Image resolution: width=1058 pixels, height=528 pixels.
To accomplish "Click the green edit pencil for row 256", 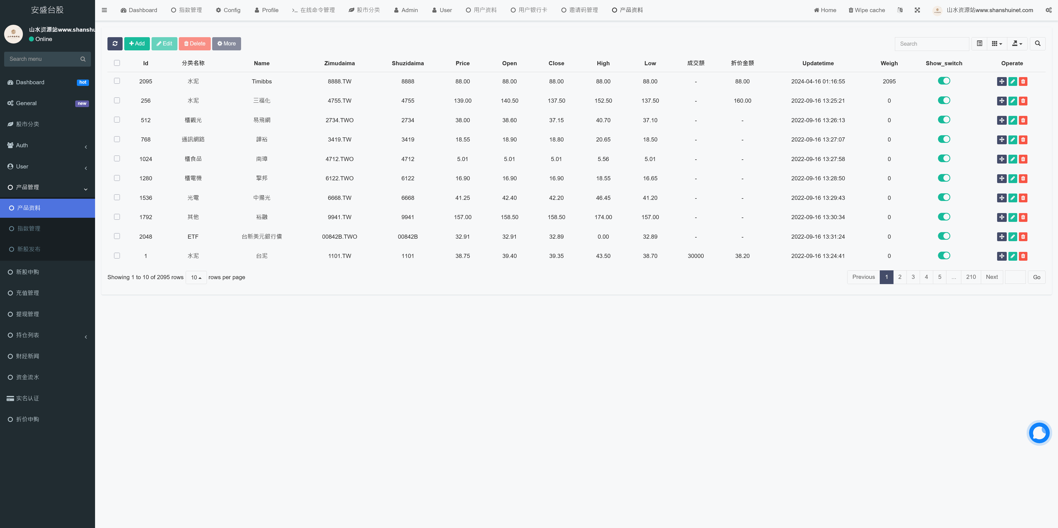I will (1013, 101).
